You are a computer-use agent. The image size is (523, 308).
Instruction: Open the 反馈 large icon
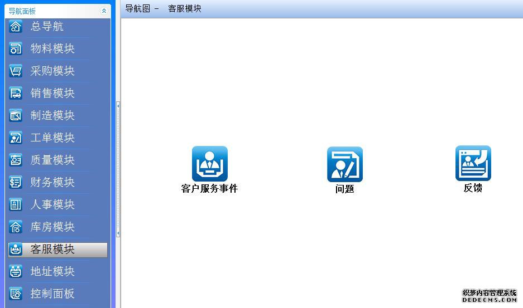(473, 164)
